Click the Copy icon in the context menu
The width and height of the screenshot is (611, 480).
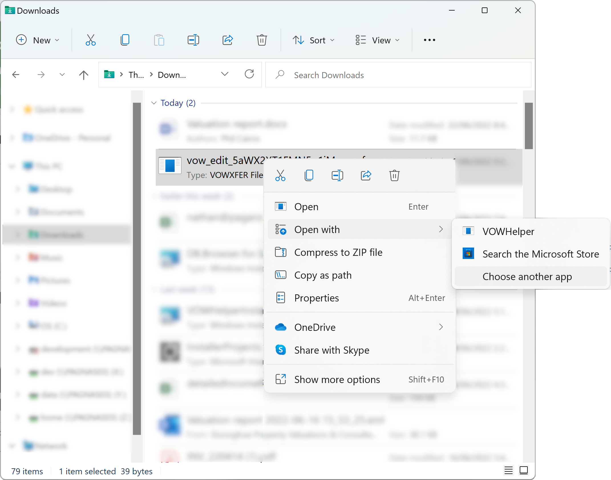pyautogui.click(x=309, y=175)
